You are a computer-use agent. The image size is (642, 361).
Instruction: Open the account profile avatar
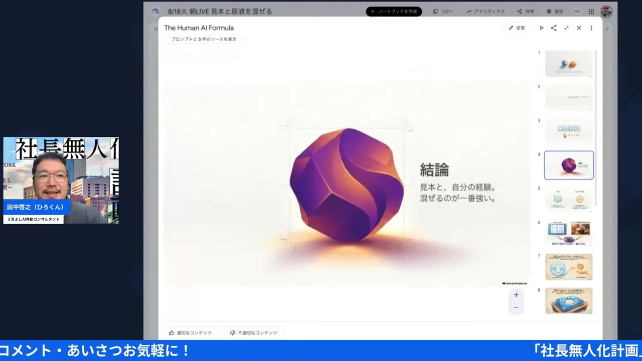(x=606, y=12)
